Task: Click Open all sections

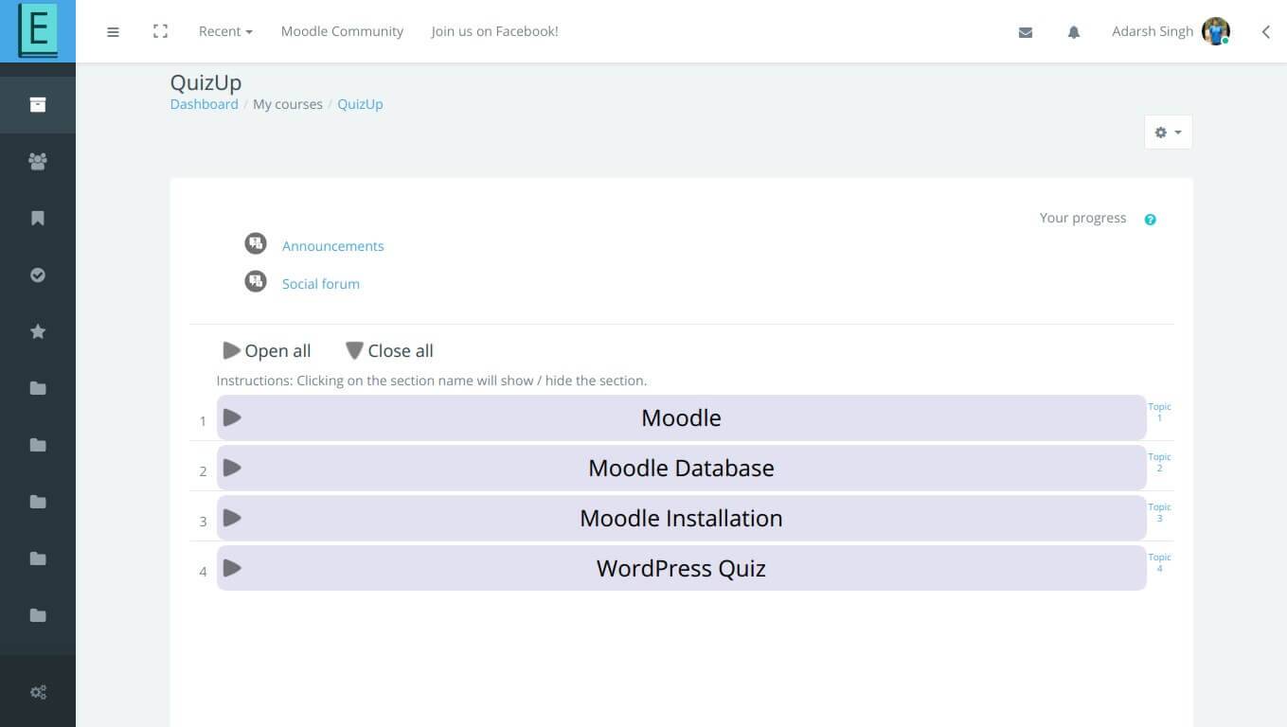Action: point(266,351)
